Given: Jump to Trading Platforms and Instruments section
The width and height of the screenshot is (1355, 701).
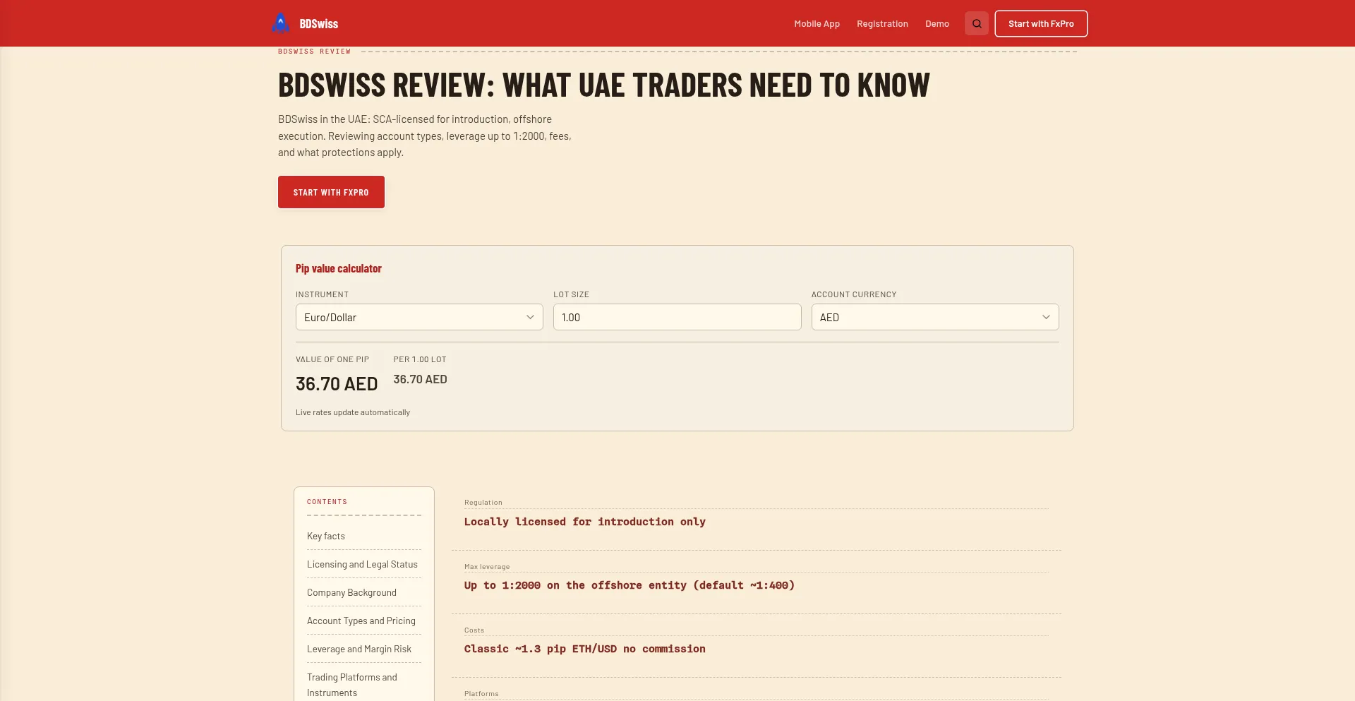Looking at the screenshot, I should (352, 685).
